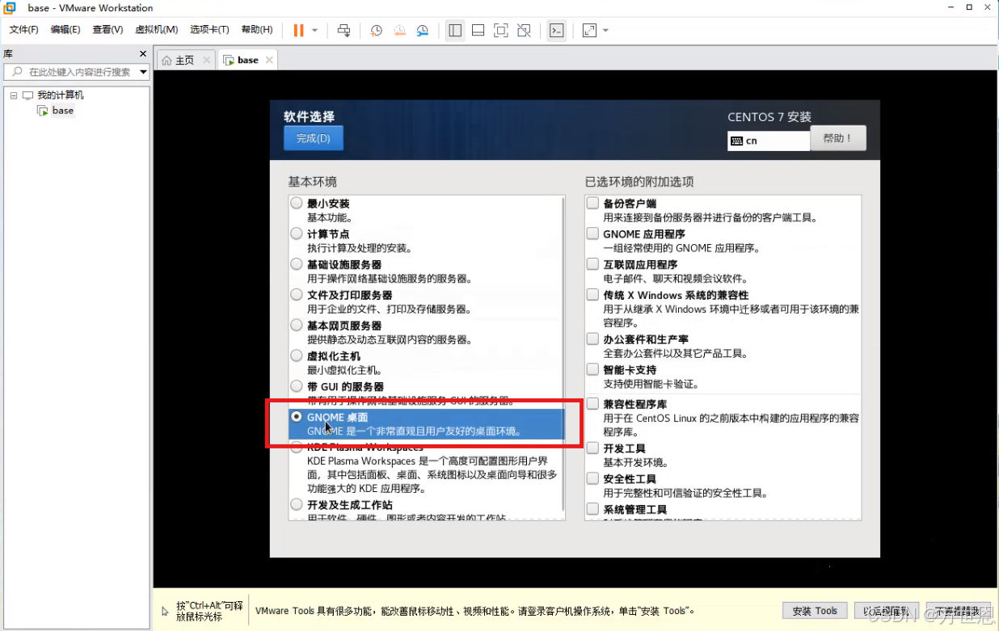Check the 互联网应用程序 add-on

tap(593, 264)
